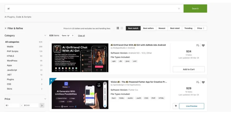The height and width of the screenshot is (115, 231).
Task: Filter by Mobile category
Action: (x=10, y=47)
